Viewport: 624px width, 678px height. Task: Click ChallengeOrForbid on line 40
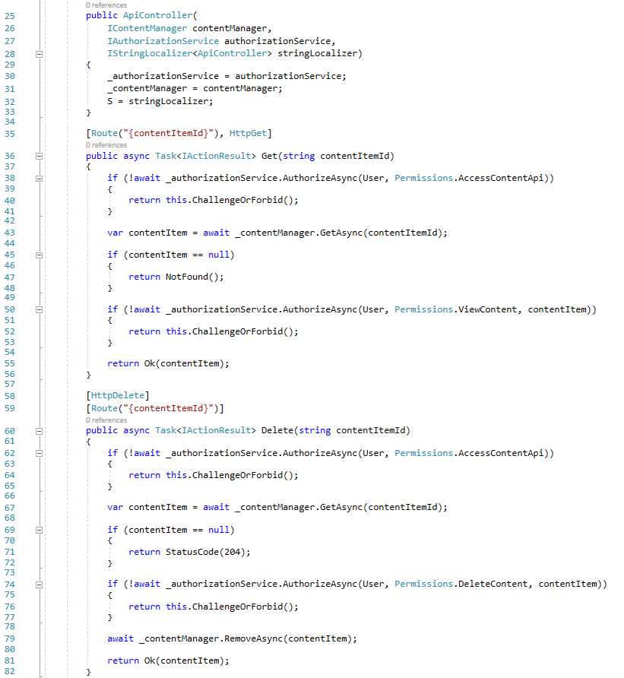(x=237, y=200)
